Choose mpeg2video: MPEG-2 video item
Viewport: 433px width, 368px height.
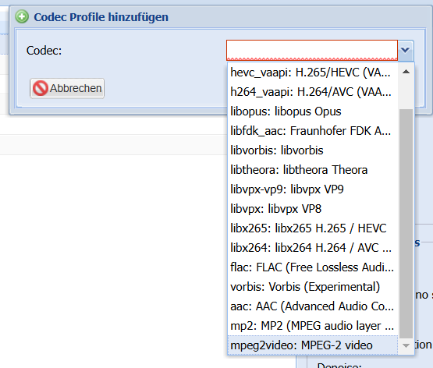click(x=313, y=345)
